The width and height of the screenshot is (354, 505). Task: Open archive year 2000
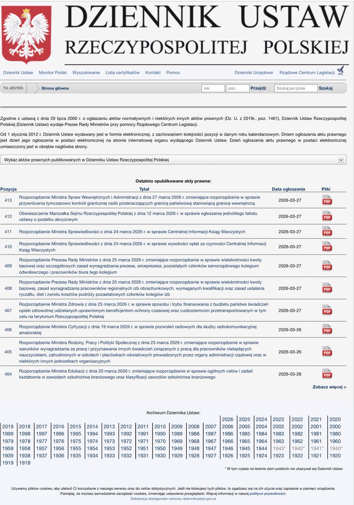pyautogui.click(x=335, y=426)
